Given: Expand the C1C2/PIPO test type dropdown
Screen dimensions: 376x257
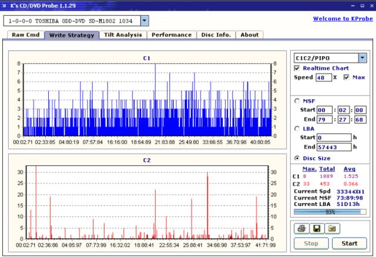Looking at the screenshot, I should pos(362,58).
